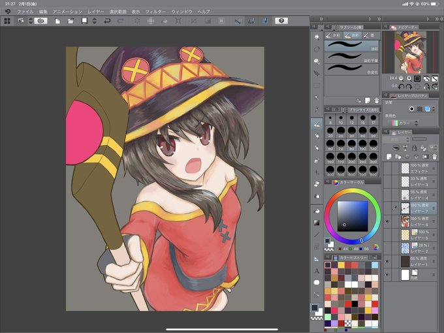Viewport: 444px width, 333px height.
Task: Open the layer blending mode dropdown
Action: (396, 140)
